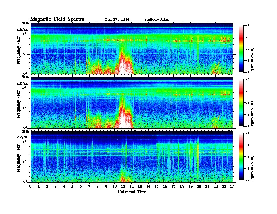Click hour tick label '1' on time axis
The width and height of the screenshot is (277, 214).
tap(39, 187)
